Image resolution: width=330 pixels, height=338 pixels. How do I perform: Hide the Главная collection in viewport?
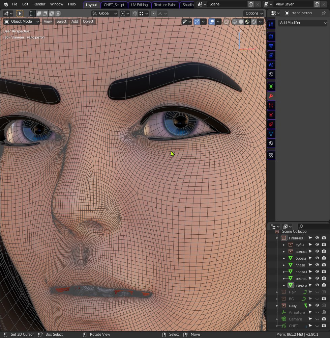(x=317, y=238)
